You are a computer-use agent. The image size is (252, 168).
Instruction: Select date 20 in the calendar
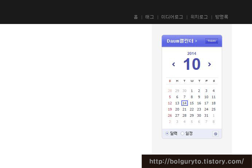177,109
